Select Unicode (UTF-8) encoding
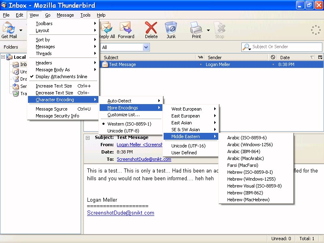The width and height of the screenshot is (324, 243). pyautogui.click(x=131, y=131)
